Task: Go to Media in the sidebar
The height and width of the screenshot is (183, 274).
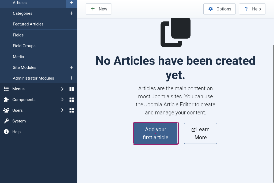Action: click(18, 57)
